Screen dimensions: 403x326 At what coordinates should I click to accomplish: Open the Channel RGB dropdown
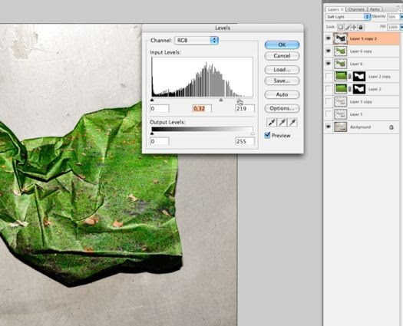[x=197, y=41]
